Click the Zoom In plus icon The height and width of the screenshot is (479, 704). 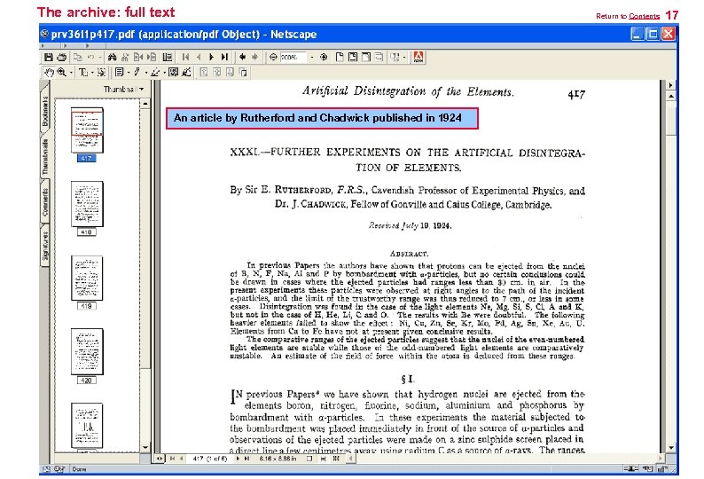point(324,57)
